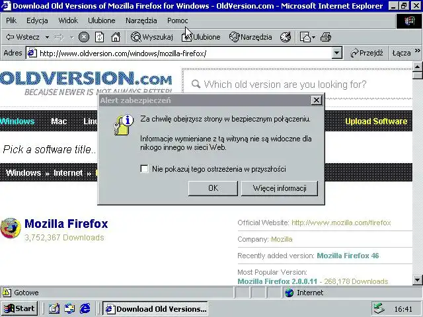This screenshot has height=317, width=423.
Task: Click the 16:41 system clock
Action: tap(403, 309)
